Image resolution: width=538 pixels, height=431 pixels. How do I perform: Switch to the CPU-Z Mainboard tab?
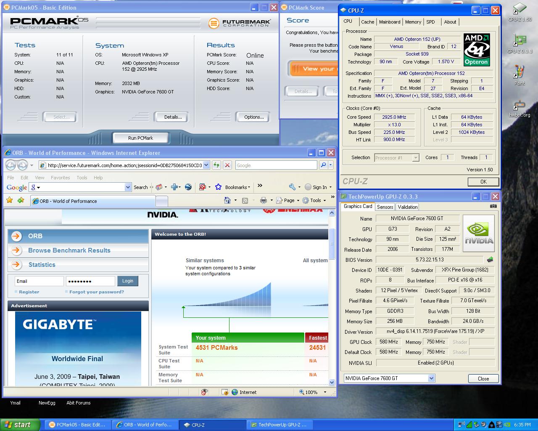coord(390,22)
